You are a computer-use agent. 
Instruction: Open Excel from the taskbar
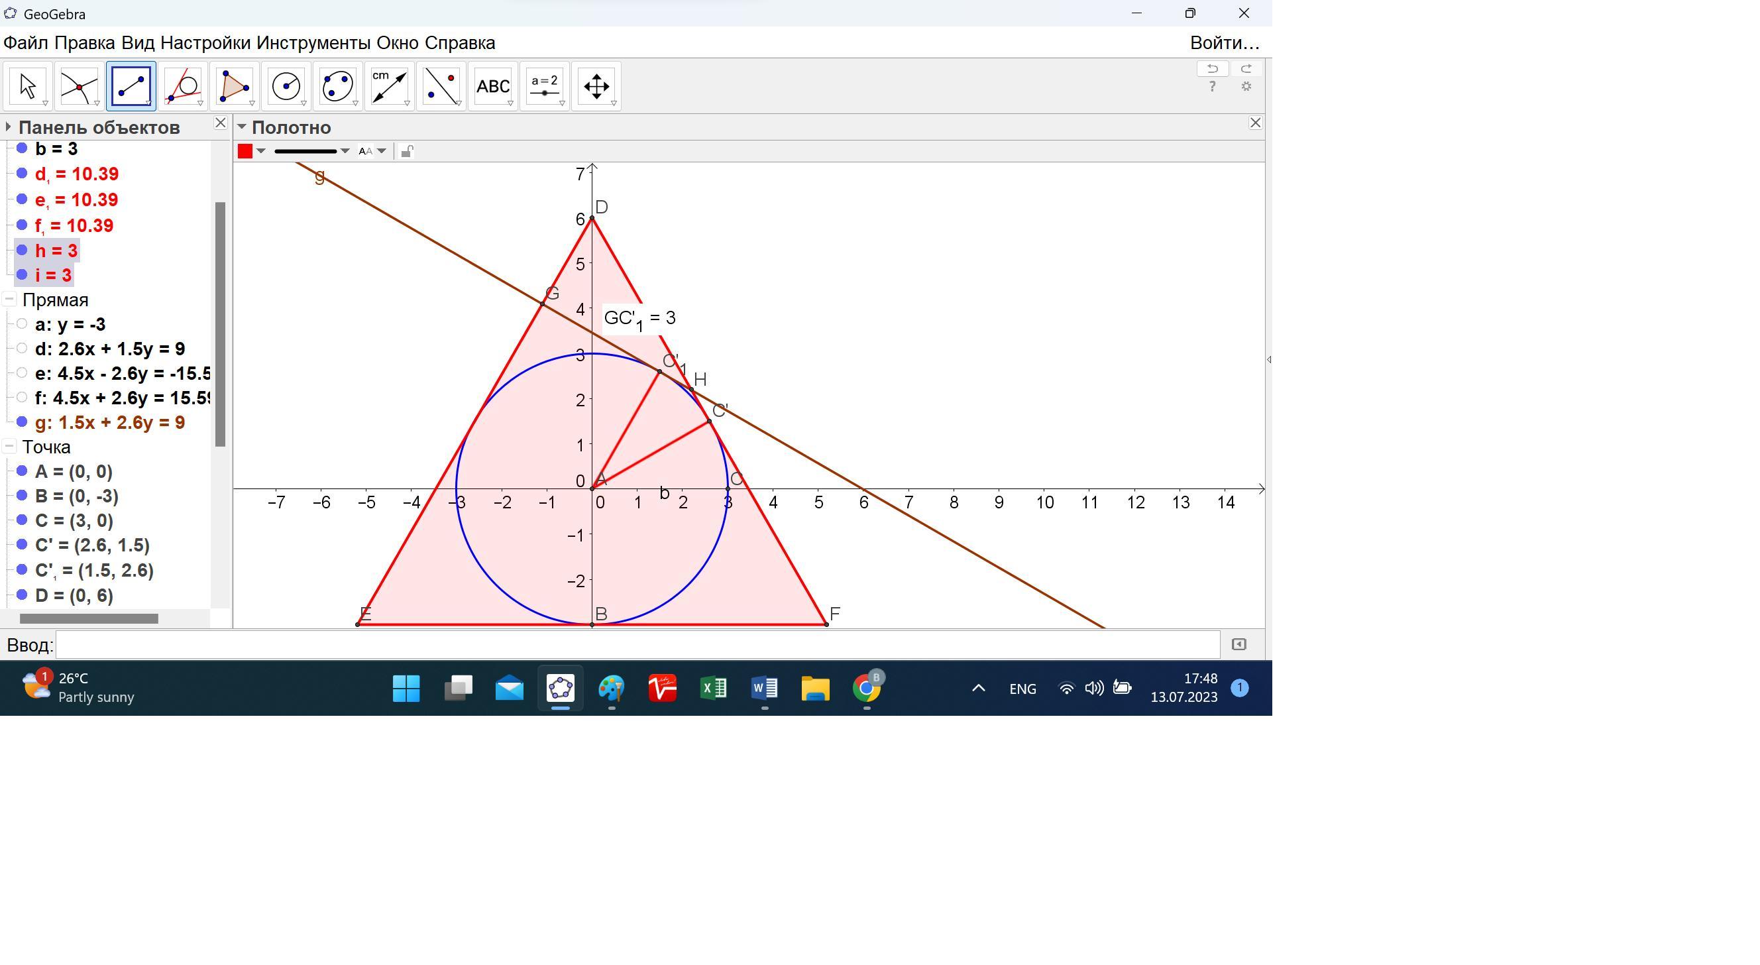click(x=713, y=688)
